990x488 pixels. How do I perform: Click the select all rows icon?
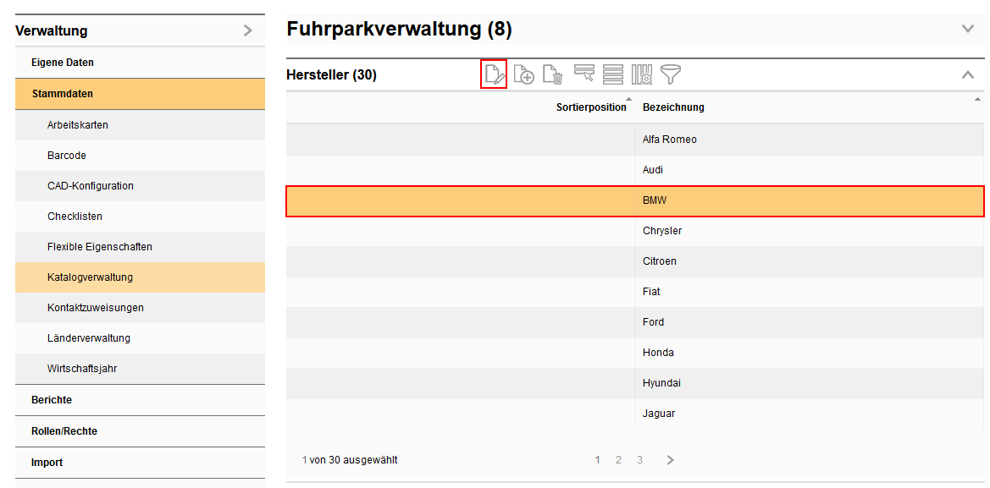click(613, 74)
